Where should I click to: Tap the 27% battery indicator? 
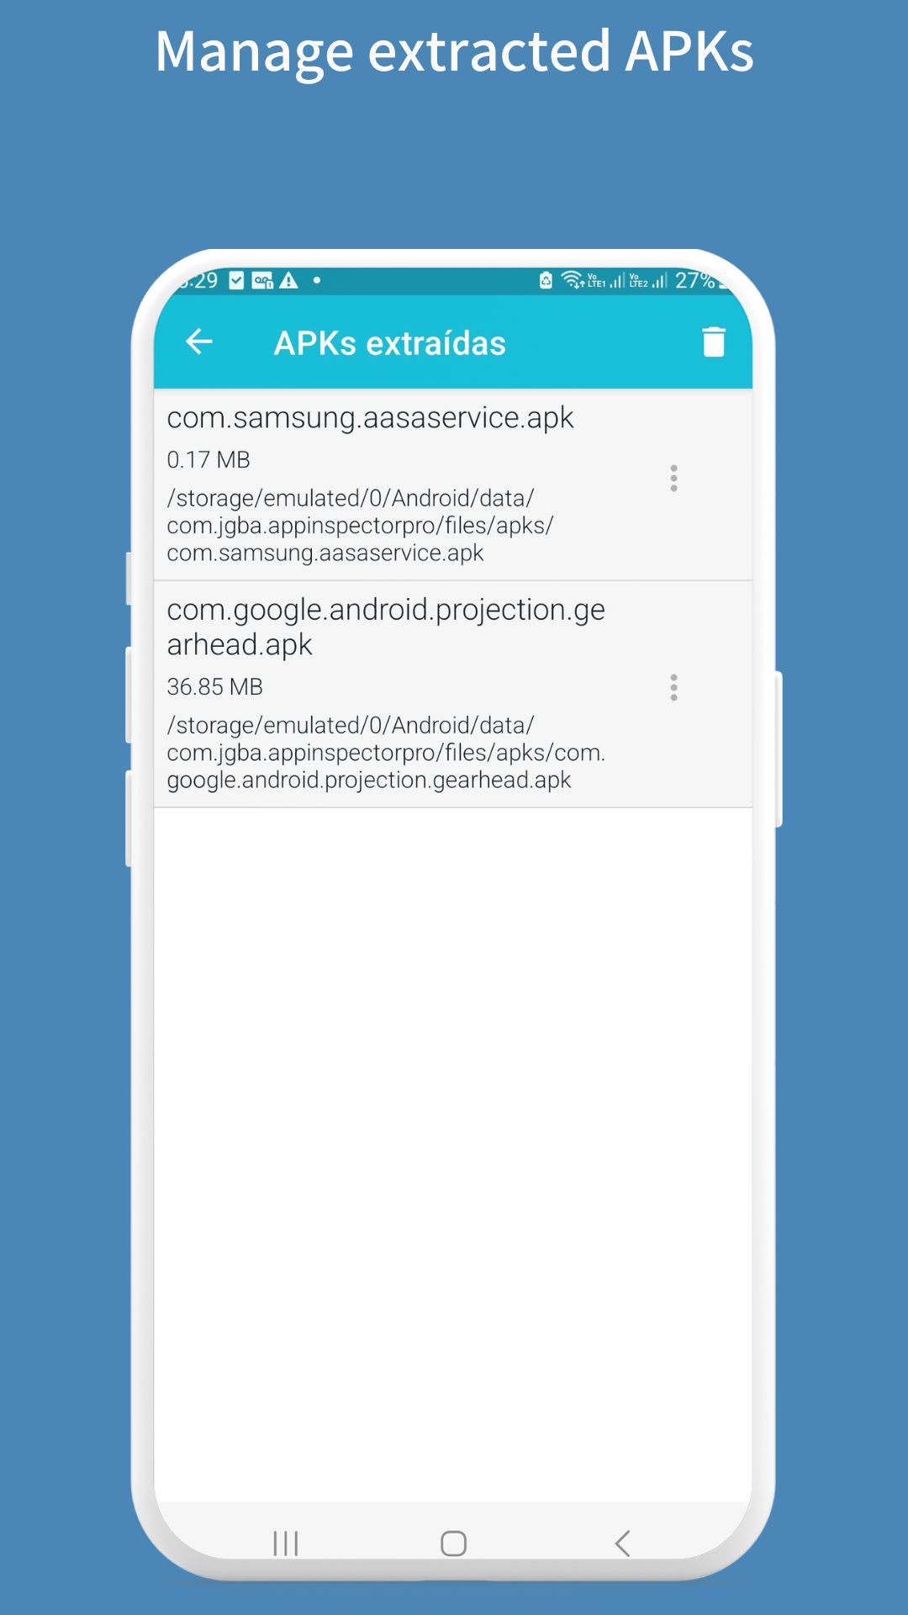tap(696, 280)
